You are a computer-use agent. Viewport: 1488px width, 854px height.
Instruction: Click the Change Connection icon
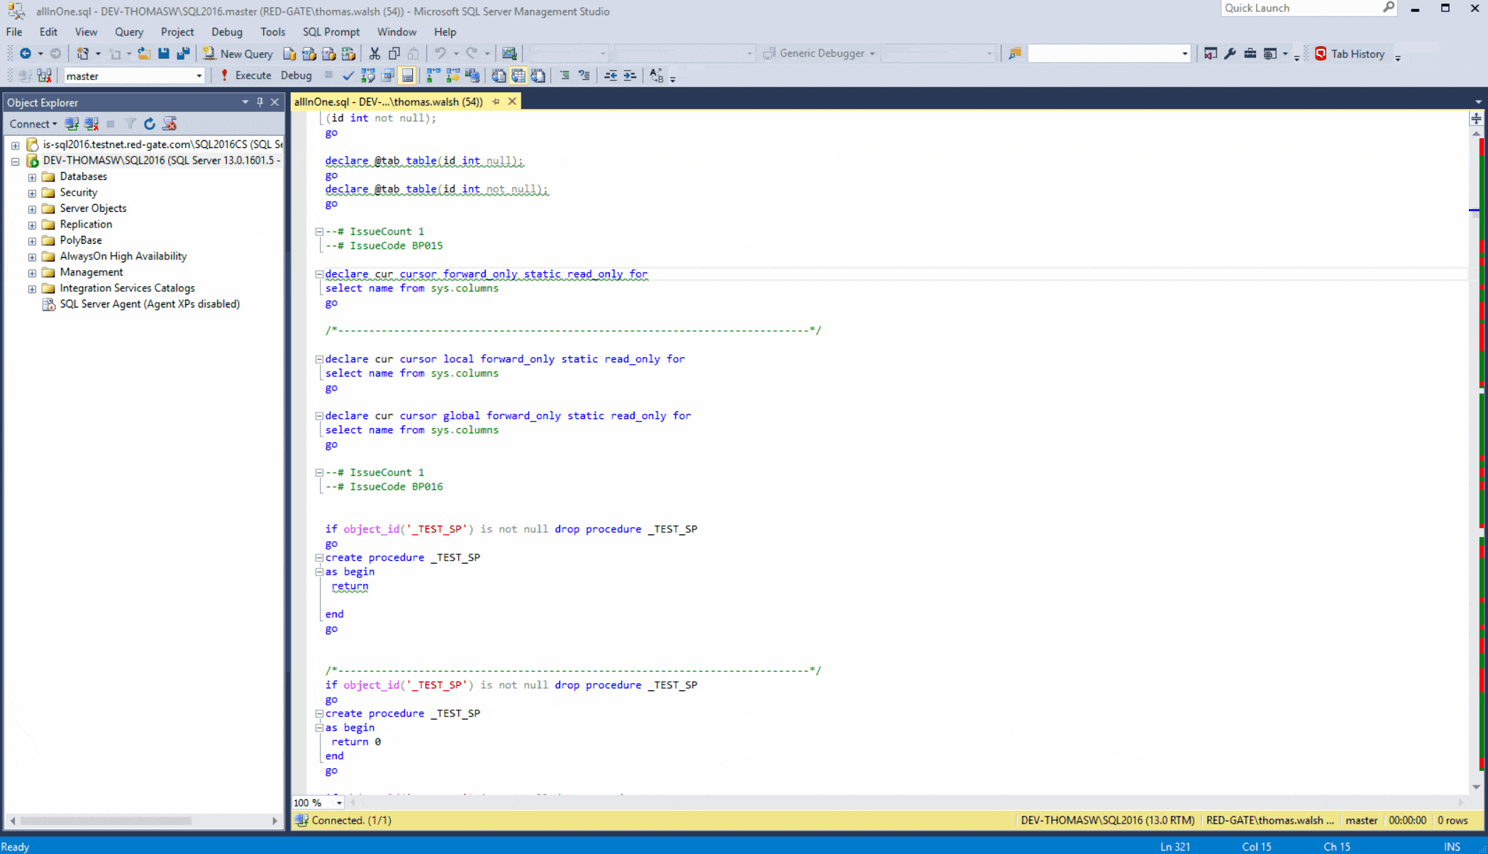coord(45,76)
